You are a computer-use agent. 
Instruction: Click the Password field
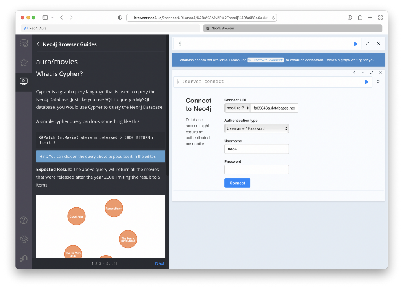pos(257,170)
